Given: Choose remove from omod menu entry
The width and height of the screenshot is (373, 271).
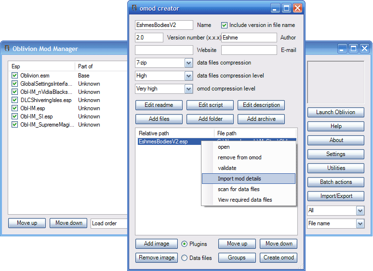Looking at the screenshot, I should pyautogui.click(x=249, y=157).
